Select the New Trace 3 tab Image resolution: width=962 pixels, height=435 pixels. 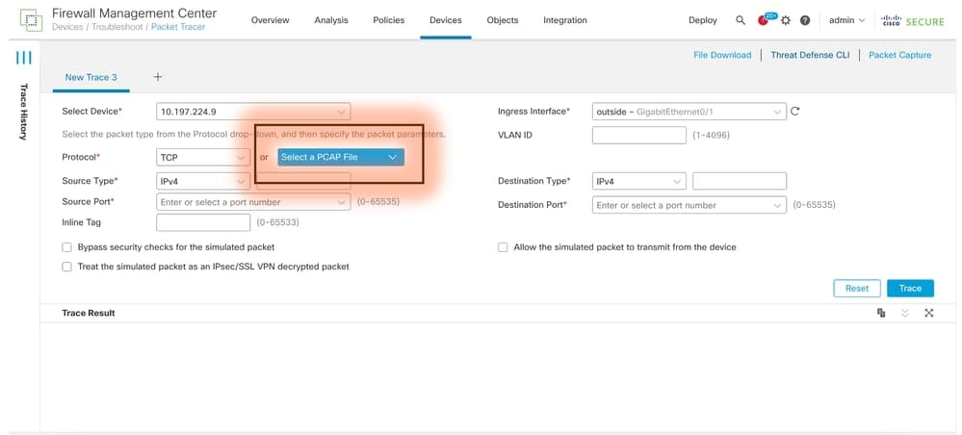click(x=91, y=77)
